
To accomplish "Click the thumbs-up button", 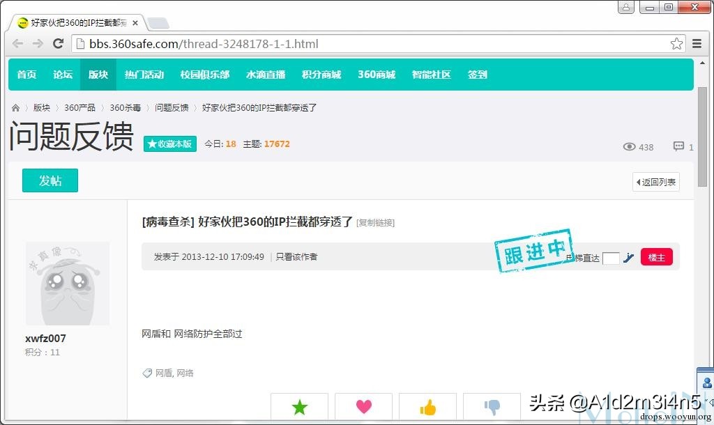I will coord(427,406).
